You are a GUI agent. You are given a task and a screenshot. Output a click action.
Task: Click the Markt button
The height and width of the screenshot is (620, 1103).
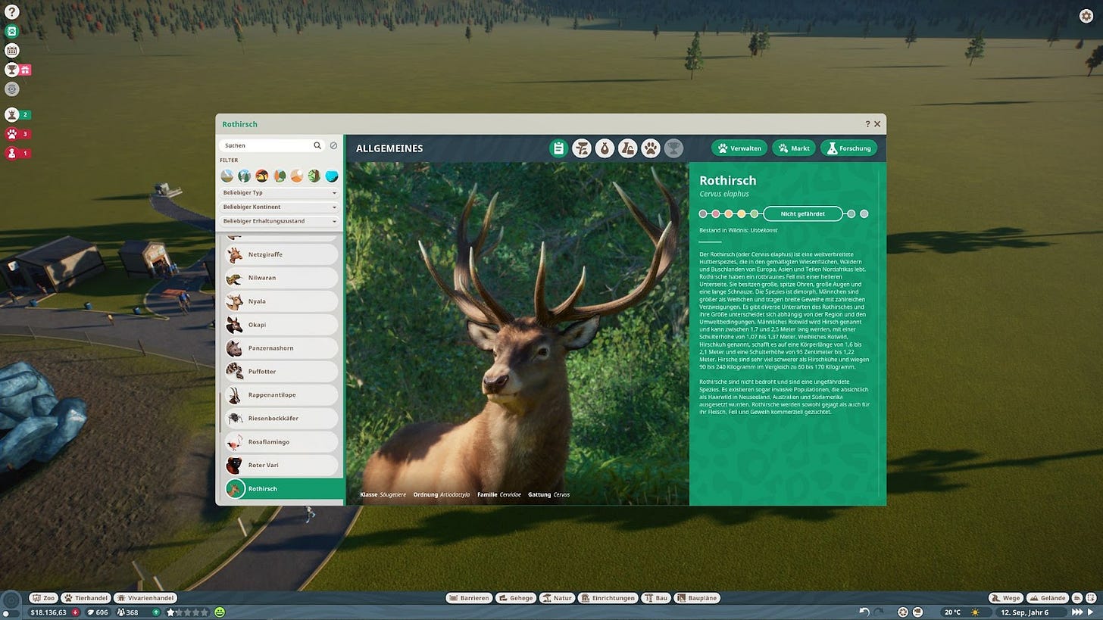pyautogui.click(x=794, y=148)
